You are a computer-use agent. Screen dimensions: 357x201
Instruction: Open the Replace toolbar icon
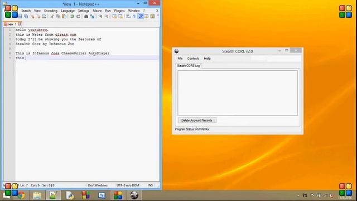(x=92, y=16)
